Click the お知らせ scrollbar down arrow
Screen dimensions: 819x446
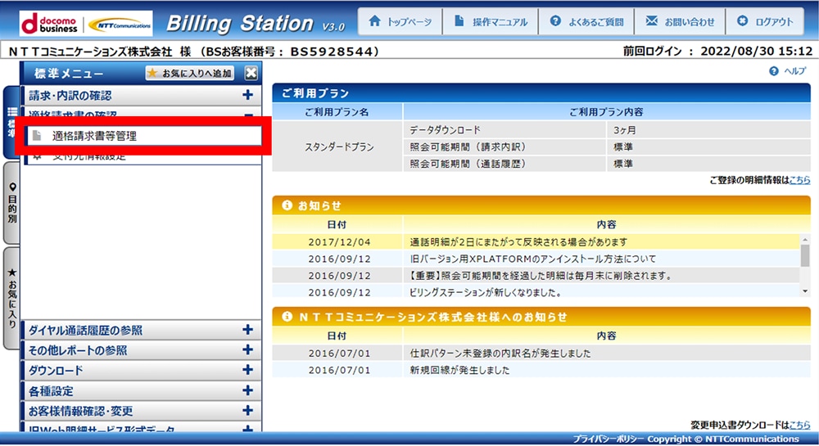[x=805, y=291]
